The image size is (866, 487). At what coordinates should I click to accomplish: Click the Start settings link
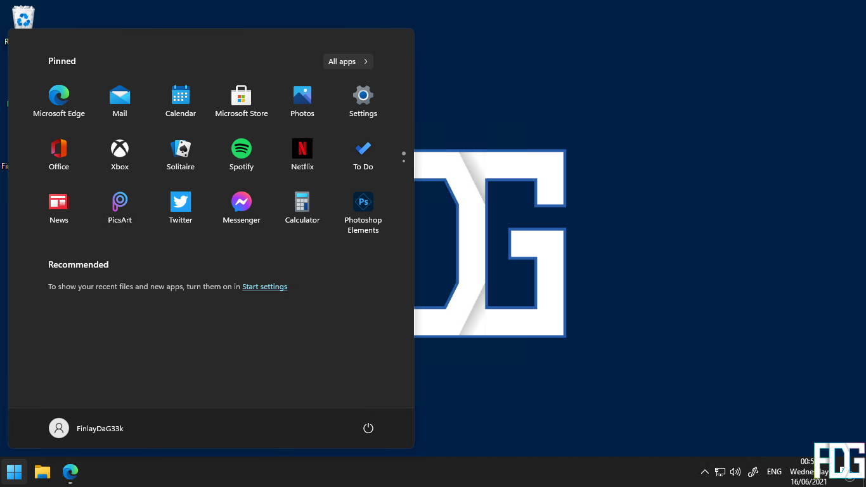264,287
